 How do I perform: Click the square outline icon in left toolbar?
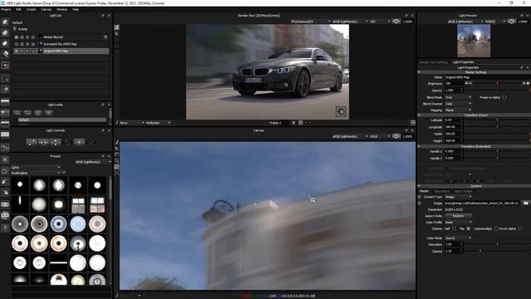tap(5, 171)
